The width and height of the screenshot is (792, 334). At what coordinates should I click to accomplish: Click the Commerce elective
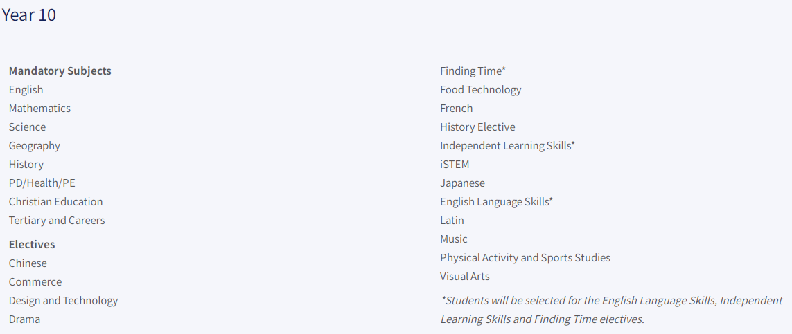[35, 281]
